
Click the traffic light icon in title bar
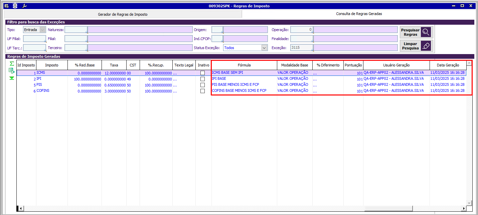point(15,6)
